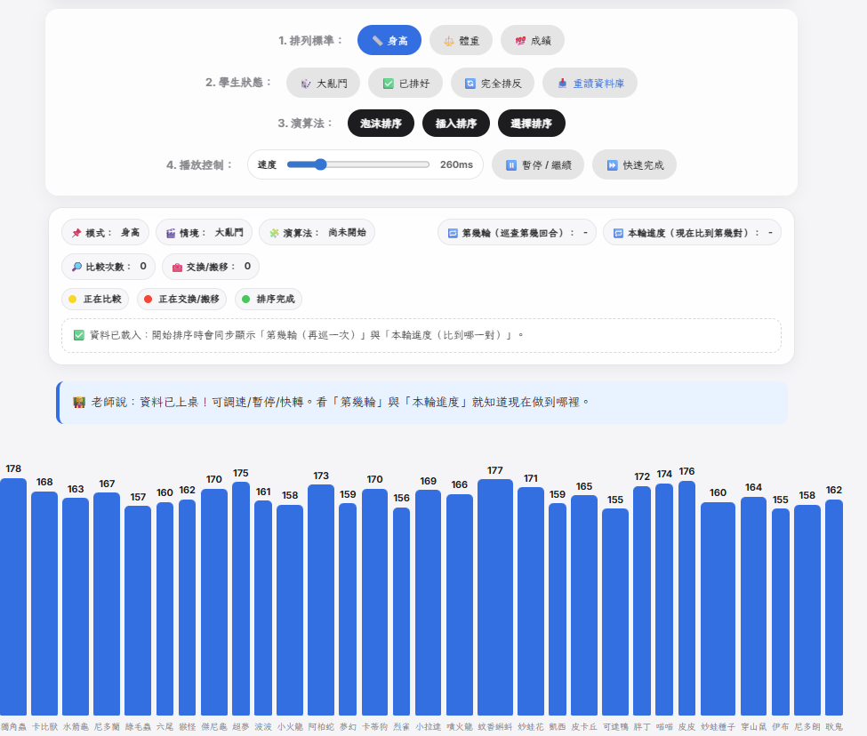Select 成績 as the sorting criterion
Image resolution: width=867 pixels, height=736 pixels.
[533, 40]
